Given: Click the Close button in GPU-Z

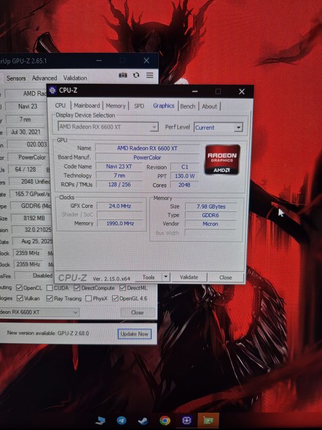Looking at the screenshot, I should click(137, 312).
